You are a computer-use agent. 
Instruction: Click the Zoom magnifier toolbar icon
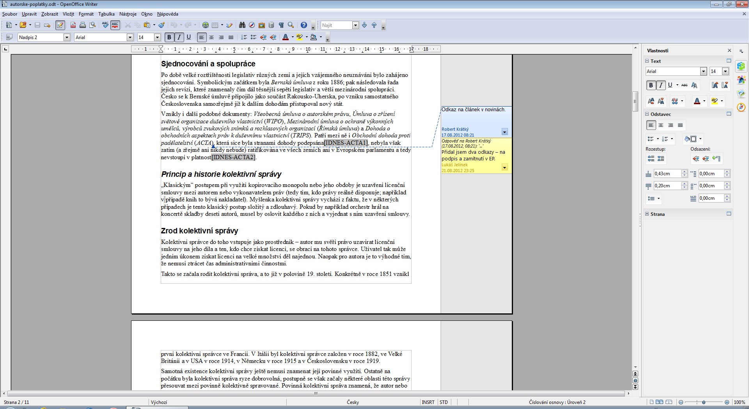tap(291, 25)
